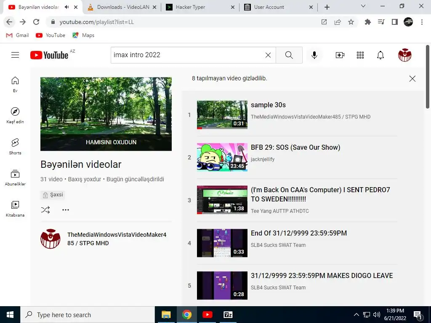This screenshot has width=431, height=323.
Task: Mute the Bəyənilən videolar tab audio
Action: click(x=67, y=7)
